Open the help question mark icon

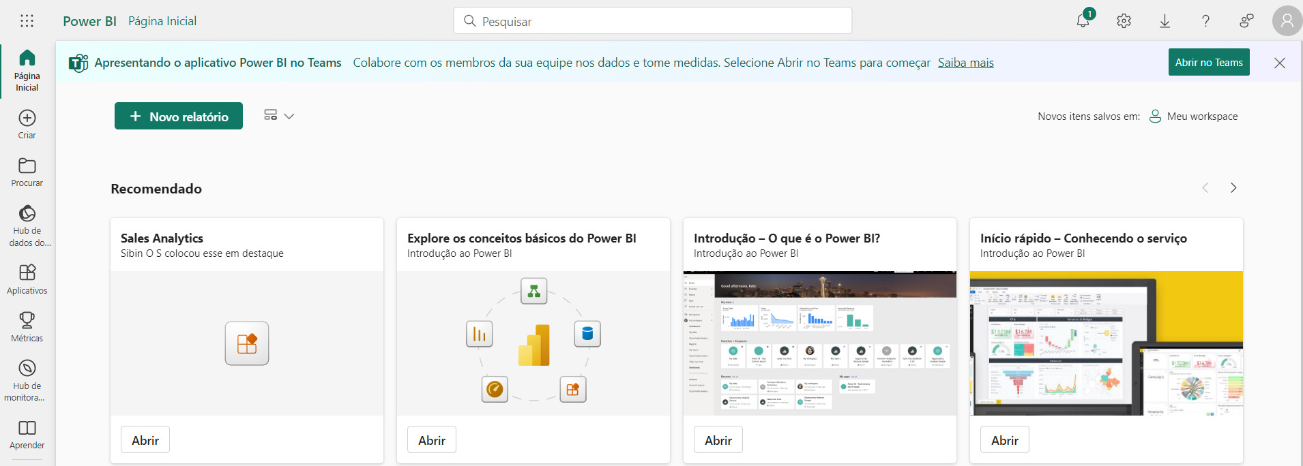click(1205, 21)
